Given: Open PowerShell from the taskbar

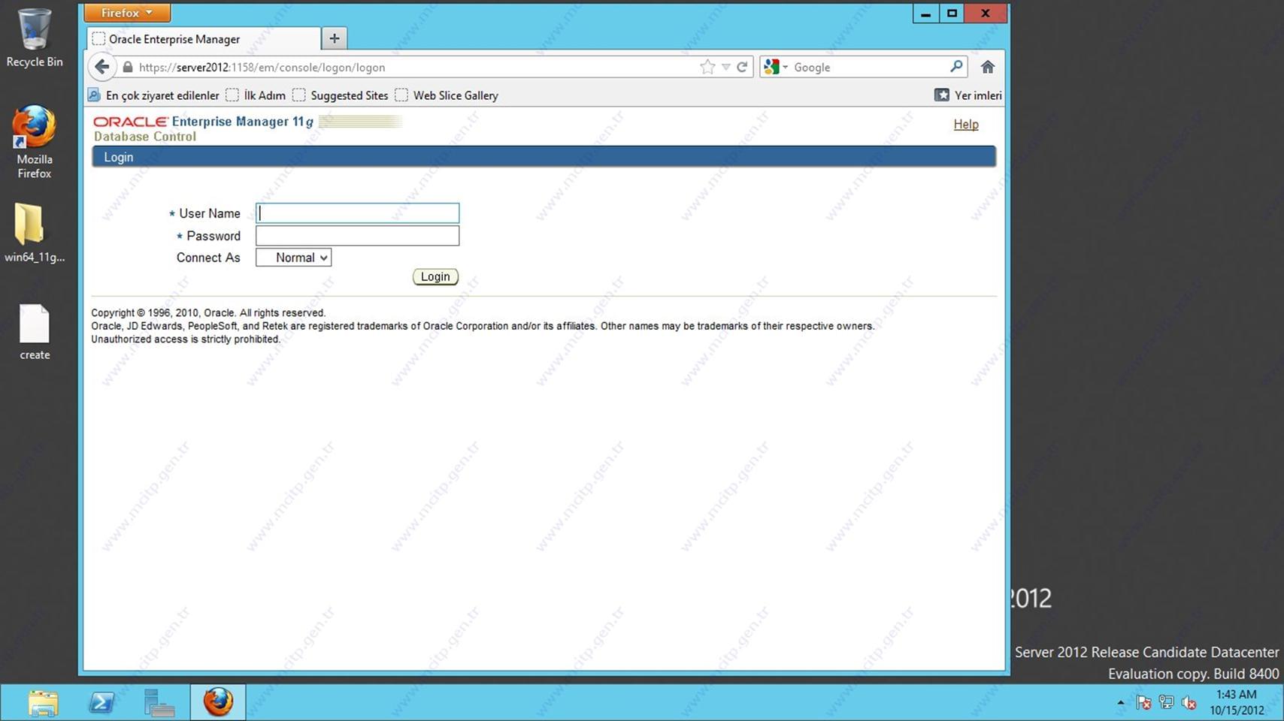Looking at the screenshot, I should click(101, 703).
